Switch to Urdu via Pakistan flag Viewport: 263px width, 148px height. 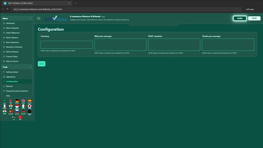coord(14,117)
